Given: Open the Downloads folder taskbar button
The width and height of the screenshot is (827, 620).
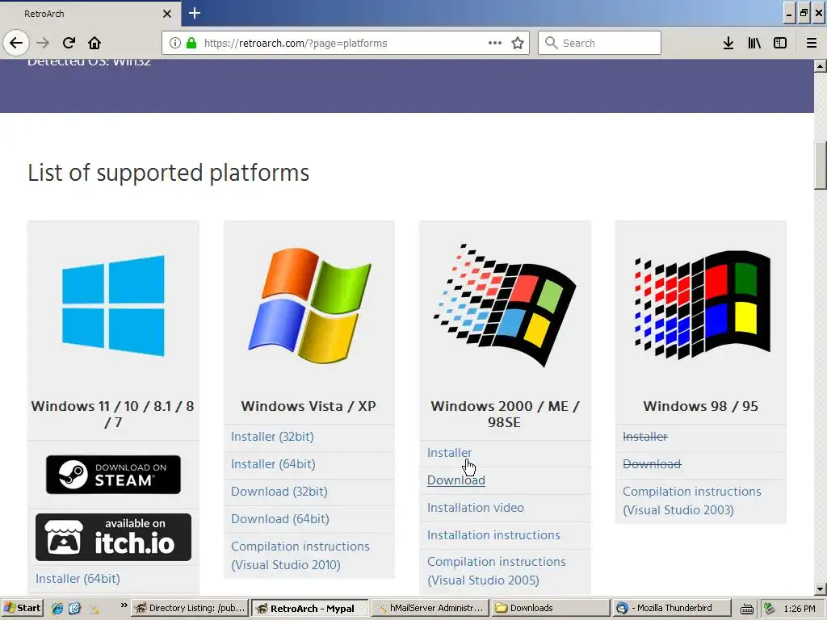Looking at the screenshot, I should coord(551,608).
